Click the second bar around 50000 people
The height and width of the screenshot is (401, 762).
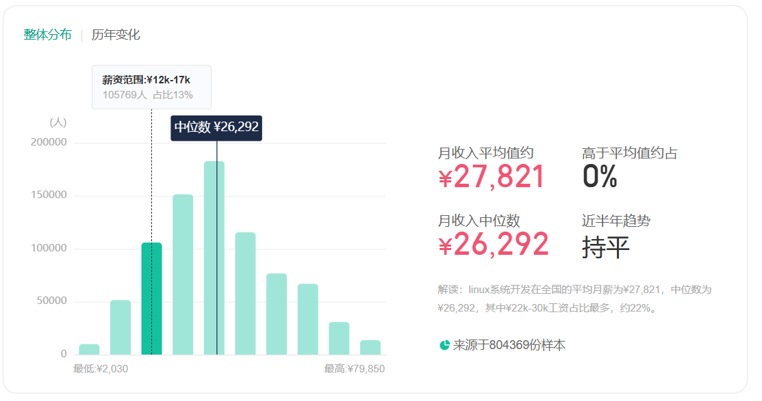click(x=120, y=327)
